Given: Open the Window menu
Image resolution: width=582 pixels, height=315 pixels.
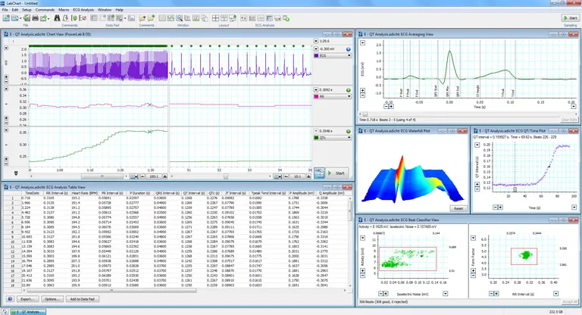Looking at the screenshot, I should tap(105, 10).
